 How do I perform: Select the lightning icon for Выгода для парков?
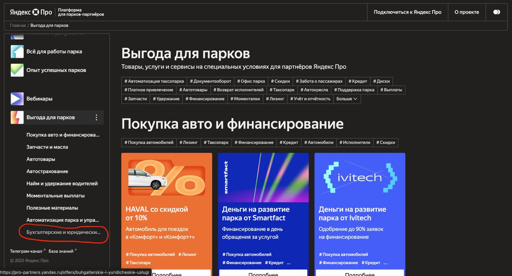17,118
